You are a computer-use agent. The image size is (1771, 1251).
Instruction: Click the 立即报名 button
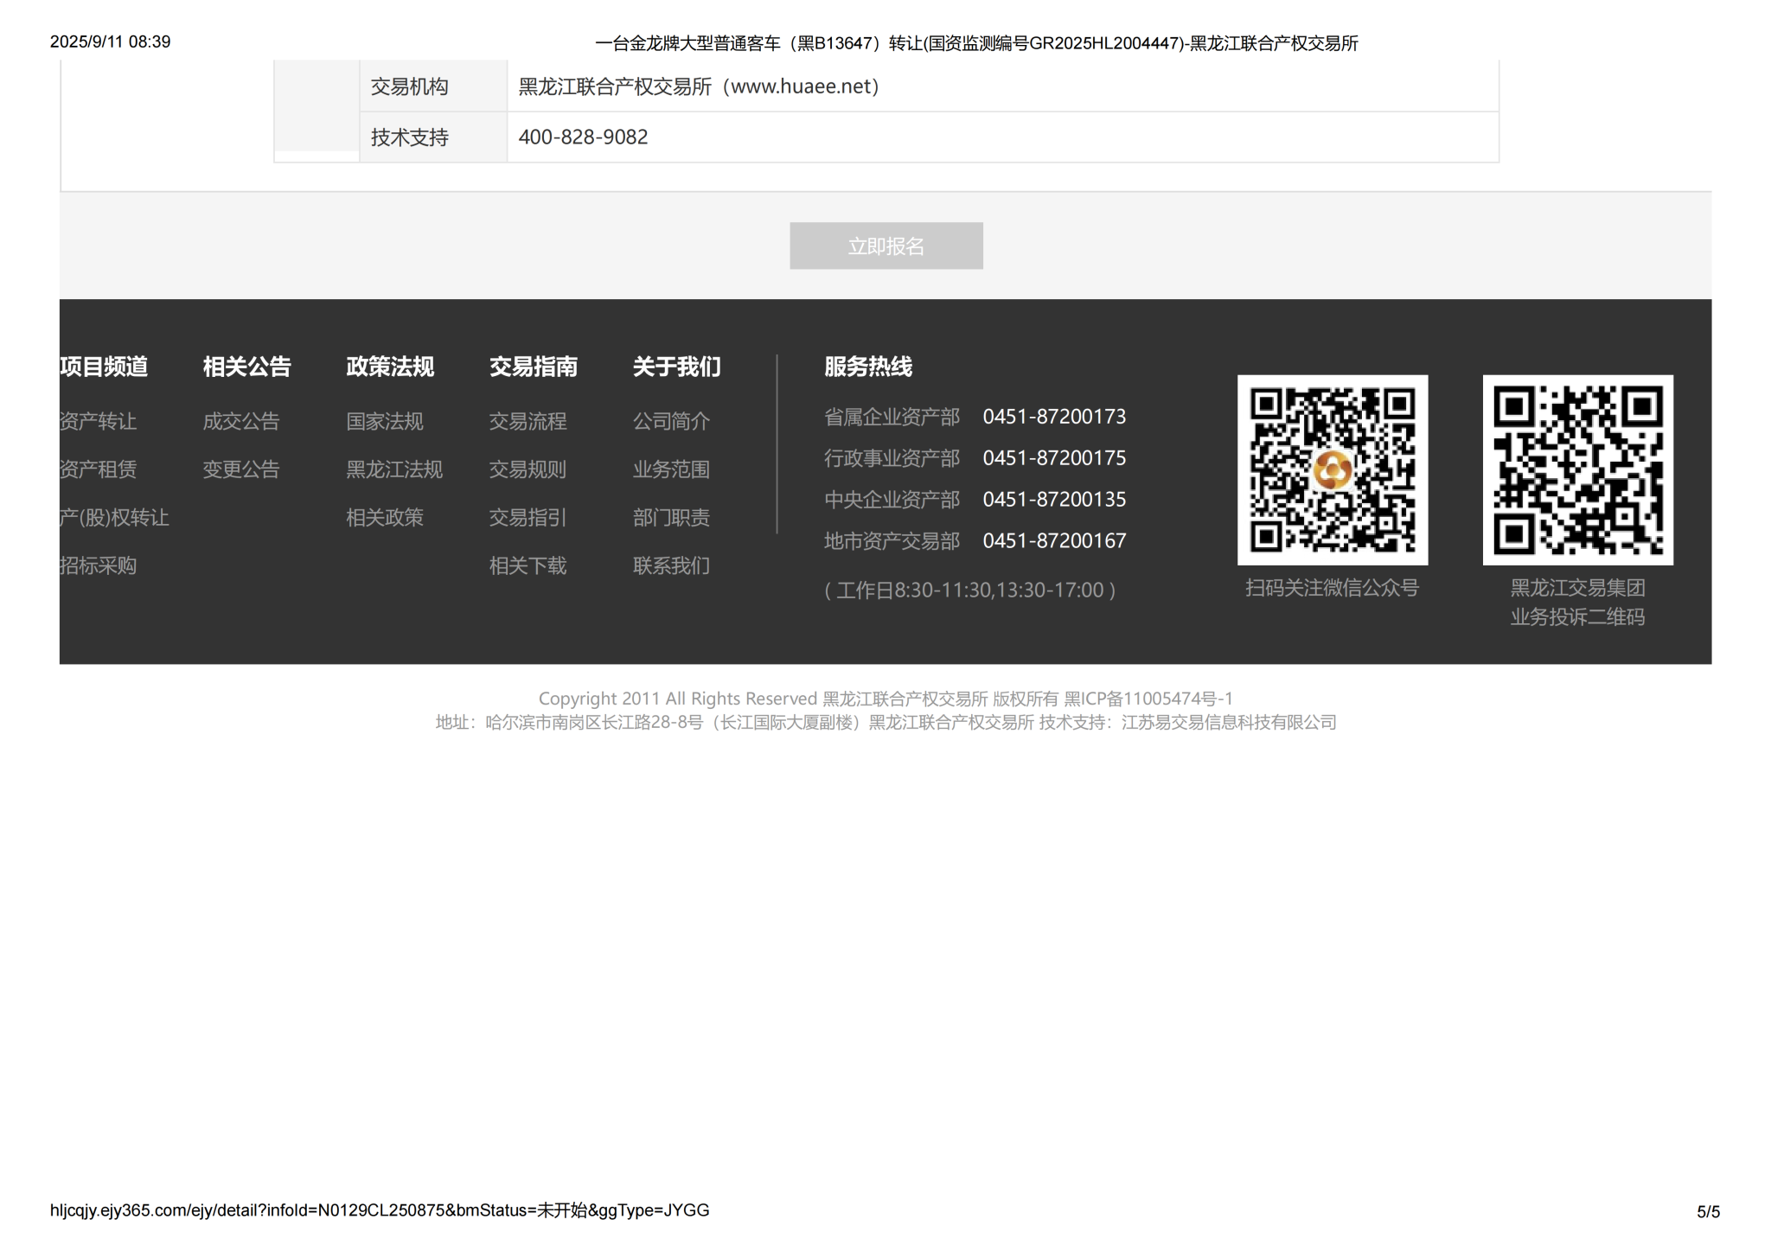pos(885,246)
